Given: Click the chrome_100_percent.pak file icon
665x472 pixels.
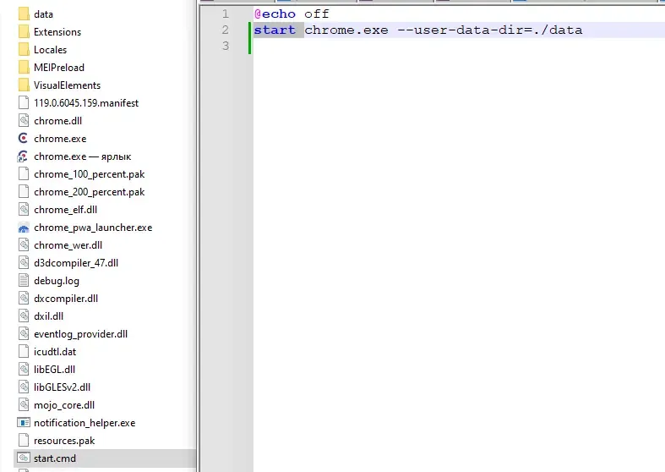Looking at the screenshot, I should pos(24,174).
